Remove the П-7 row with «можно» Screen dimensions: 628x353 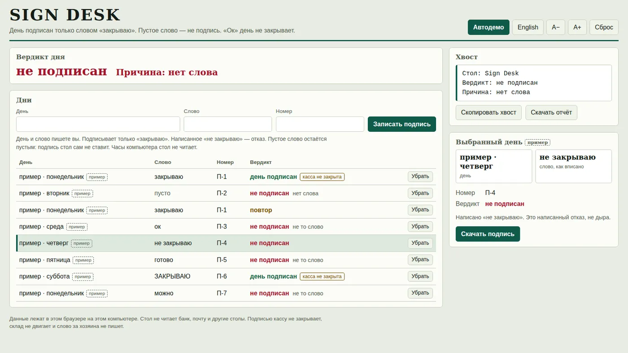pos(420,293)
